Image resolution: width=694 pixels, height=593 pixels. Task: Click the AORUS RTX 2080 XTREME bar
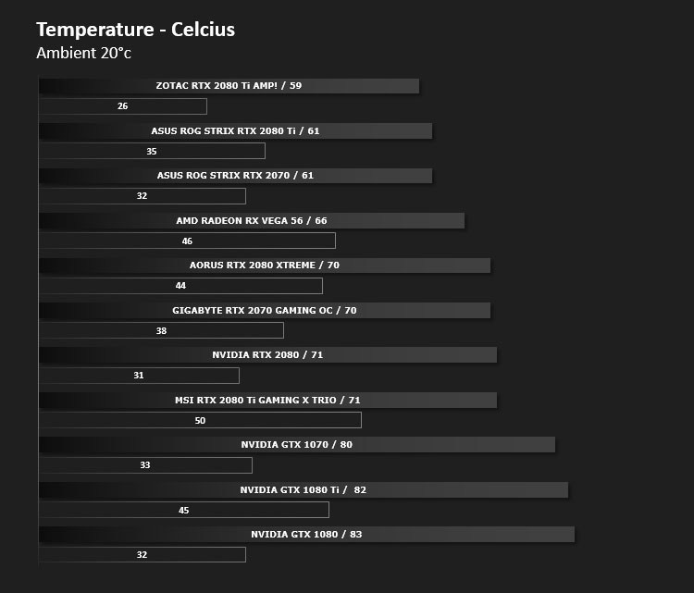(x=265, y=266)
